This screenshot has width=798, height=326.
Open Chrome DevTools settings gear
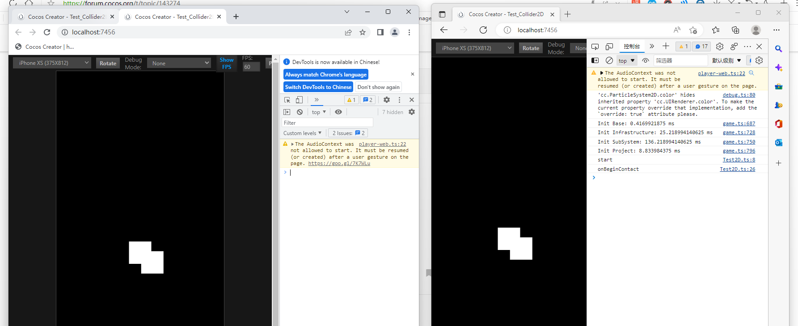point(387,100)
